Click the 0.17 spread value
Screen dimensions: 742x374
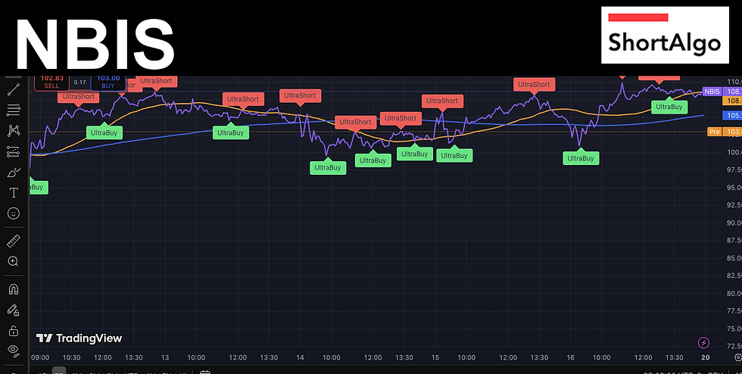coord(80,83)
